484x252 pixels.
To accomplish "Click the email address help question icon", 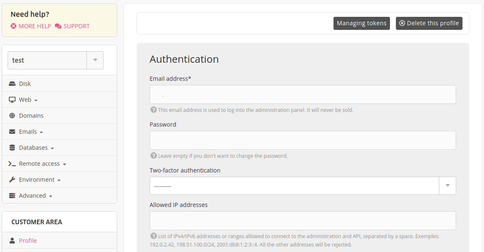I will [153, 110].
